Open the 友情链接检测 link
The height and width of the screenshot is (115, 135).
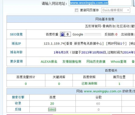[72, 62]
